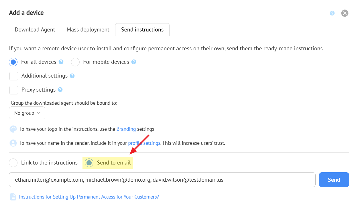The width and height of the screenshot is (358, 210).
Task: Click the document icon beside instructions link
Action: pyautogui.click(x=13, y=197)
